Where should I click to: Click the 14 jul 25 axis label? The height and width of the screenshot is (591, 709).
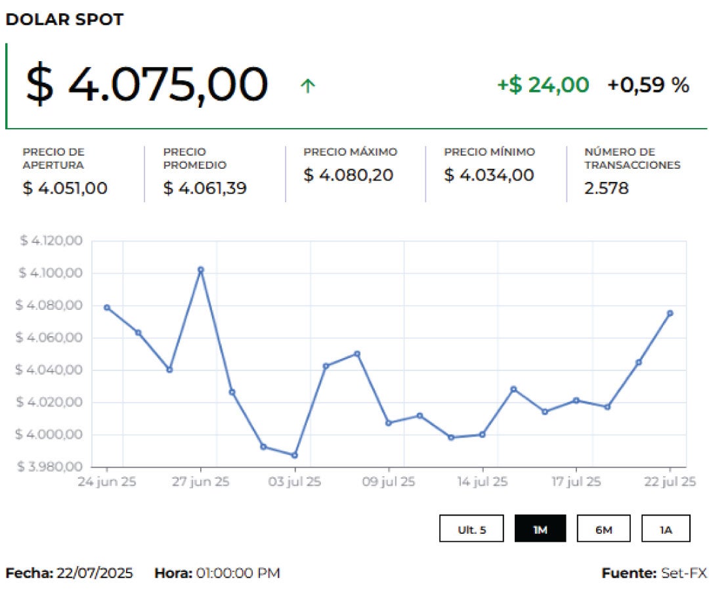483,482
